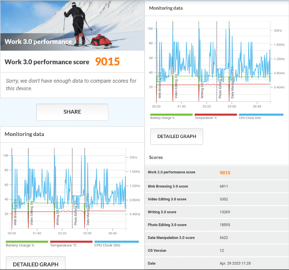
Task: Select the Video Editing 3.0 score row
Action: (x=217, y=199)
